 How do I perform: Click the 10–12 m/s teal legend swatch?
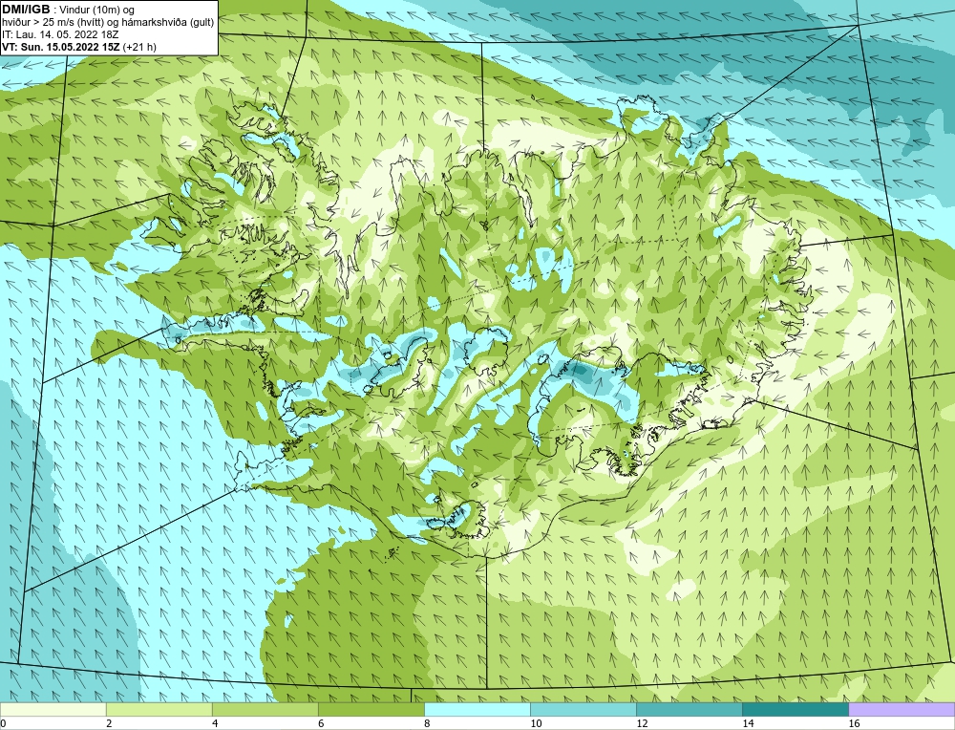(583, 709)
